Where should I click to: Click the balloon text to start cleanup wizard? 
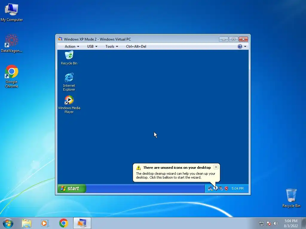pos(176,175)
